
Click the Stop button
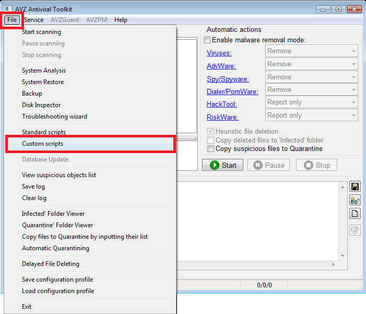click(316, 165)
